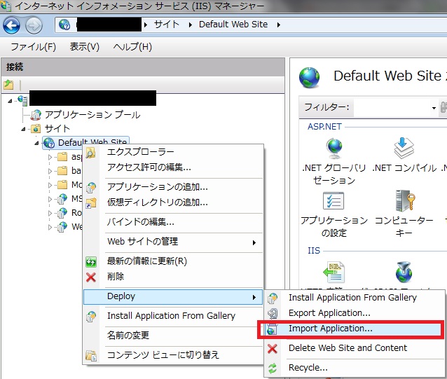Click the green Recycle submenu icon
447x379 pixels.
click(x=273, y=368)
